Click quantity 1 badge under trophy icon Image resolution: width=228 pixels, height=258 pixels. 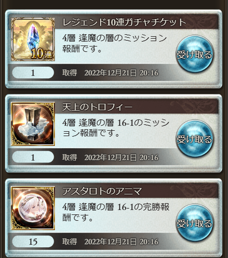click(x=33, y=157)
